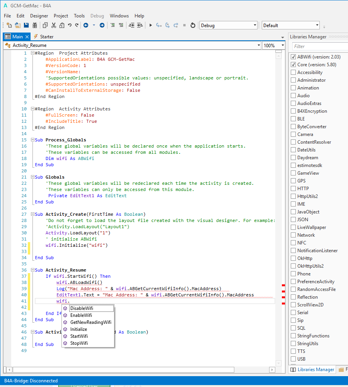Collapse the Activity_Resume sub in editor
The image size is (348, 387).
[x=32, y=270]
